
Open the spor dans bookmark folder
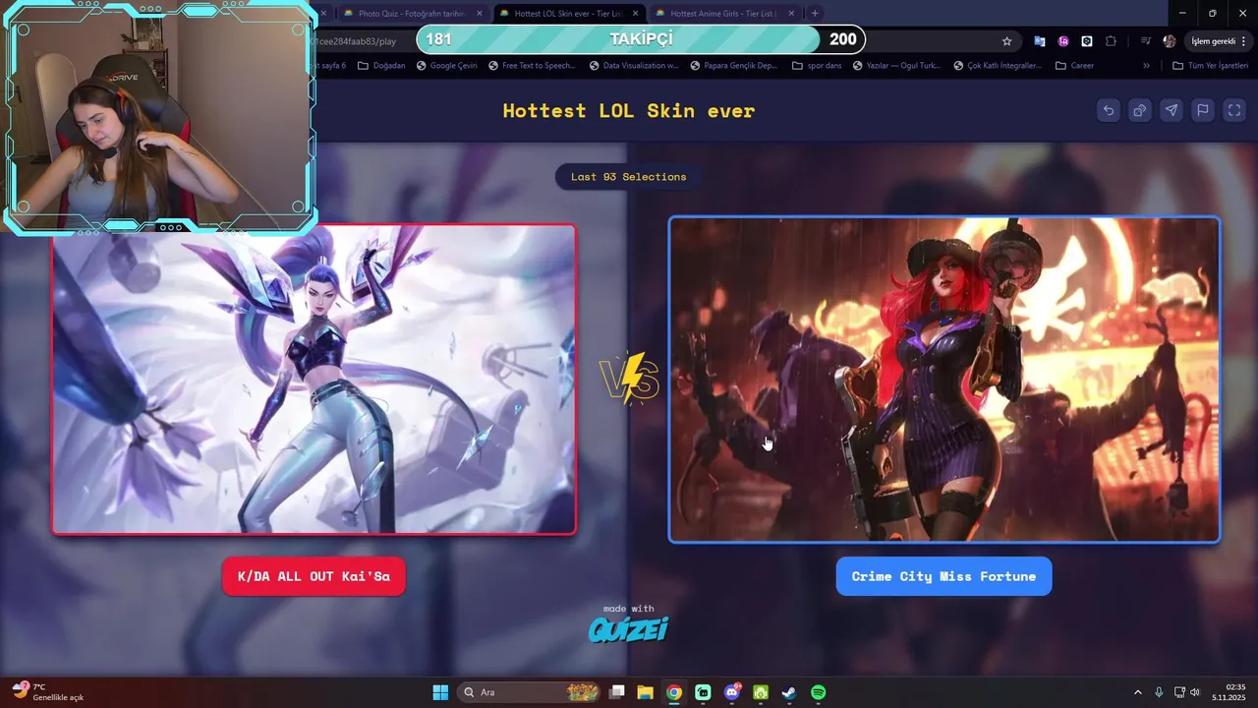coord(816,66)
